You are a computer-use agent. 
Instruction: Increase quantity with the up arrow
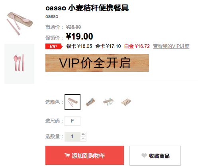pos(83,134)
